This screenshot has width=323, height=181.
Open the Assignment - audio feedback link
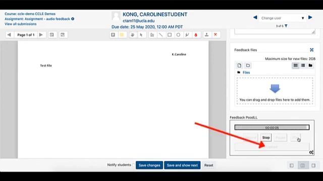(x=37, y=19)
